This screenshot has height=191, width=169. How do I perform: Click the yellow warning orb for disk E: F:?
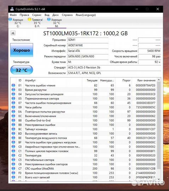(x=30, y=19)
